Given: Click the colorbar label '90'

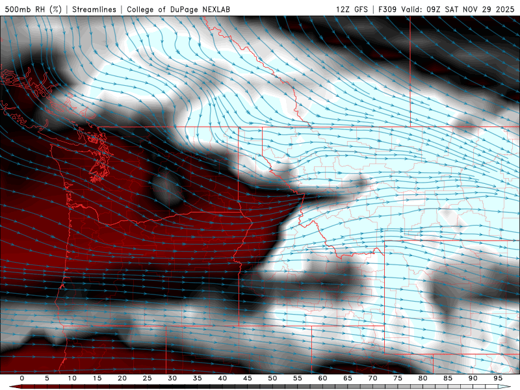Looking at the screenshot, I should click(x=473, y=378).
